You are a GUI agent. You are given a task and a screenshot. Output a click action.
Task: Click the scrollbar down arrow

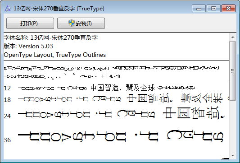(233, 155)
